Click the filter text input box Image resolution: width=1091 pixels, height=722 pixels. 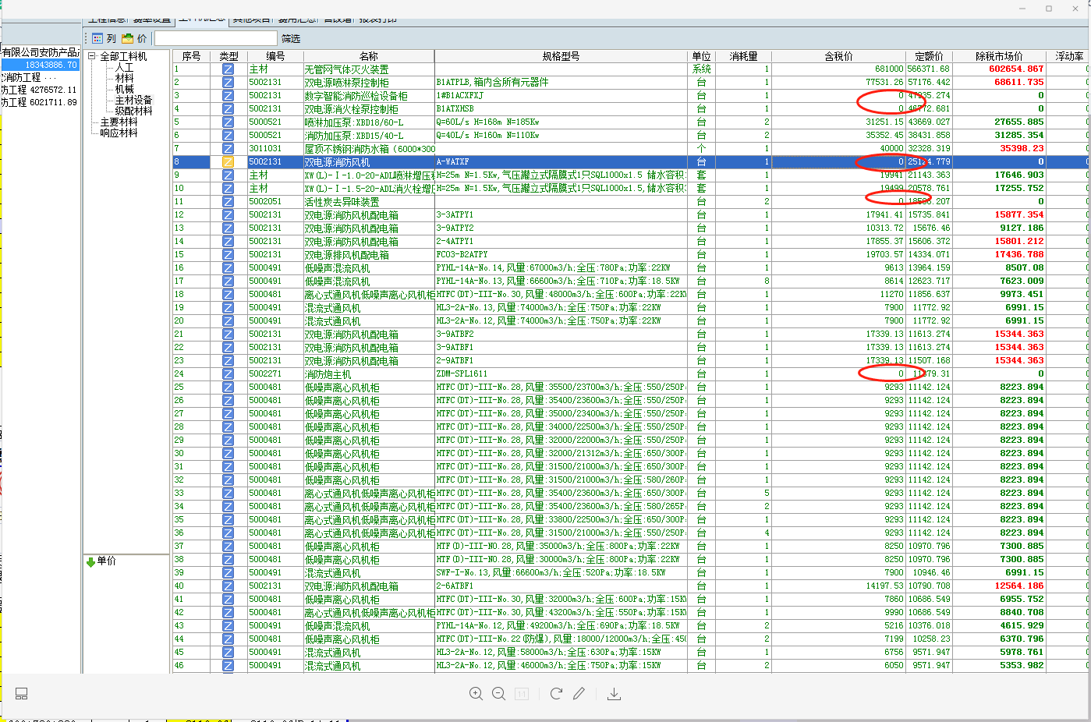point(215,38)
